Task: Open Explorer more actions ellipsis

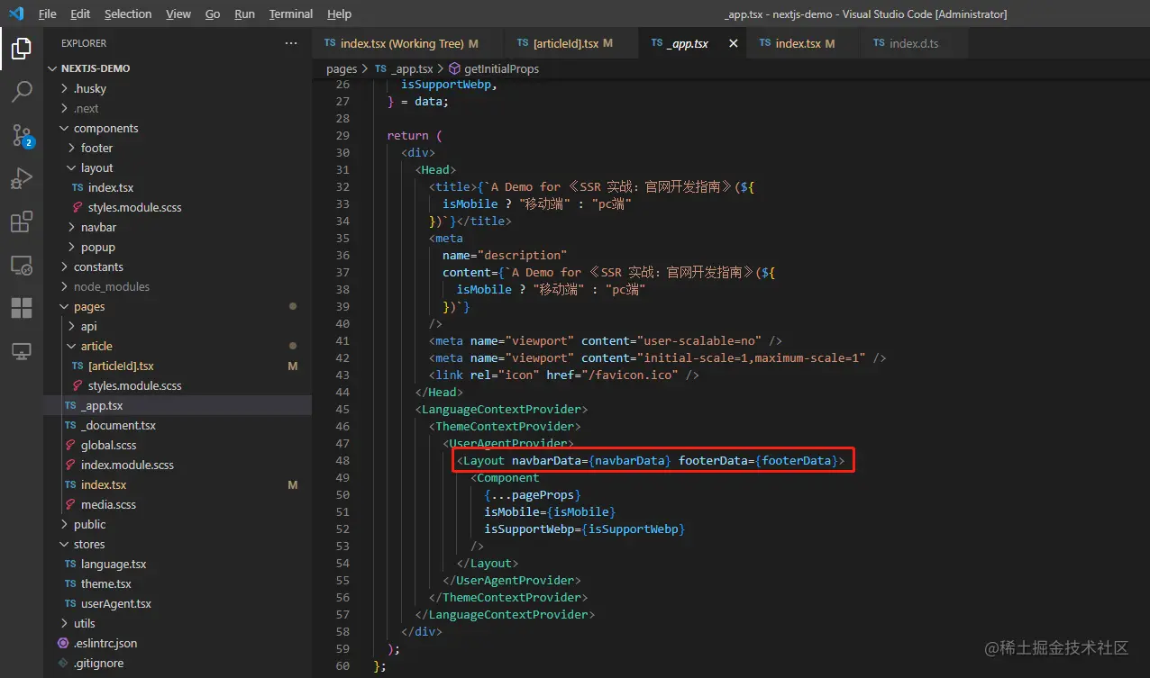Action: pyautogui.click(x=290, y=43)
